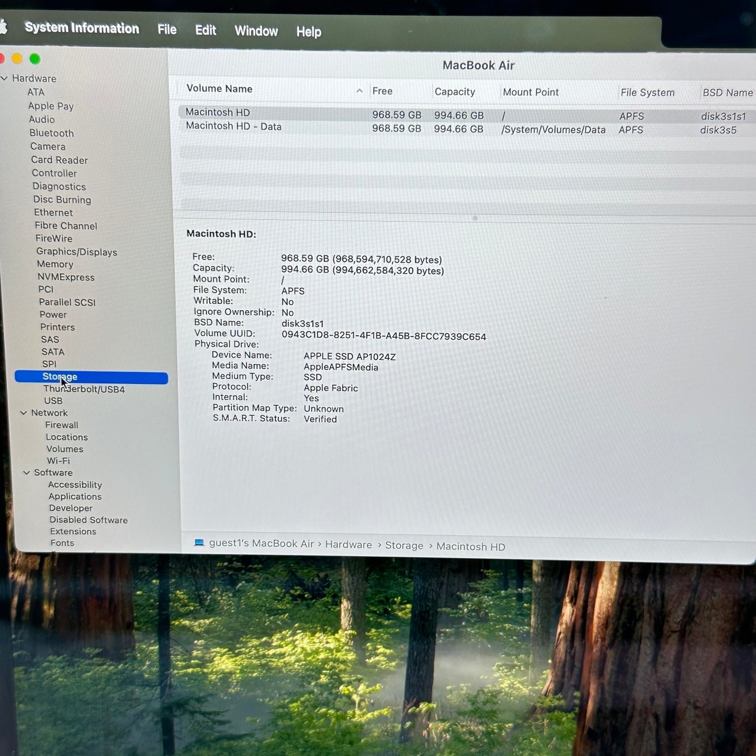The width and height of the screenshot is (756, 756).
Task: Sort by BSD Name column header
Action: [728, 93]
